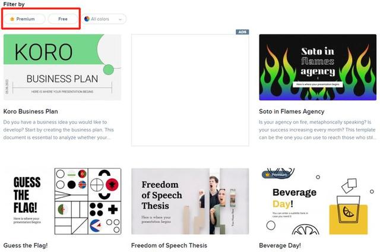Click the multicolor circle icon in filter
The width and height of the screenshot is (380, 252).
pyautogui.click(x=87, y=18)
